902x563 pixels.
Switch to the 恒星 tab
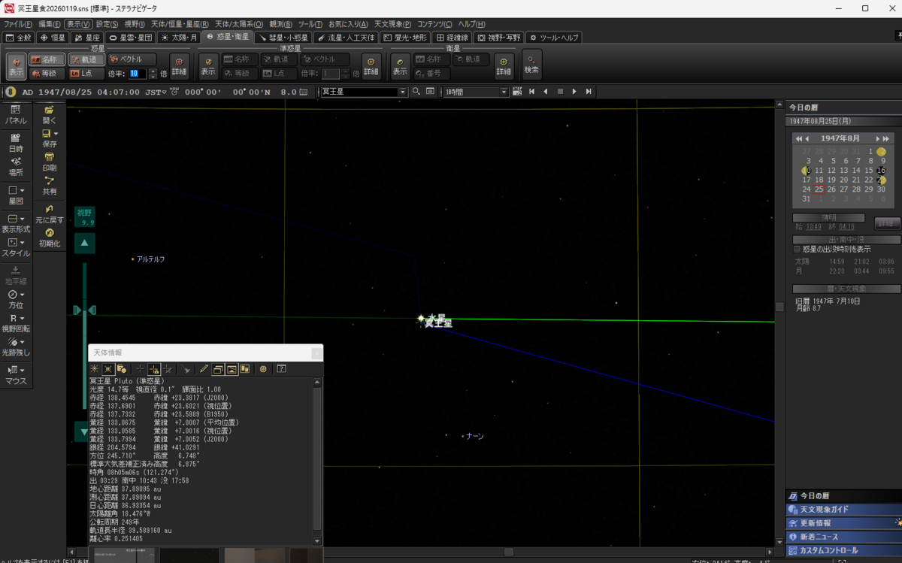coord(53,37)
